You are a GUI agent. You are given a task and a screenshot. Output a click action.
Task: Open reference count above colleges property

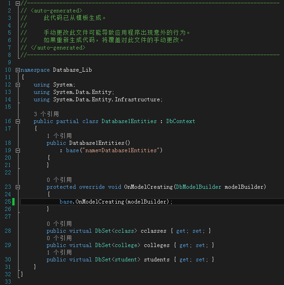tap(59, 238)
